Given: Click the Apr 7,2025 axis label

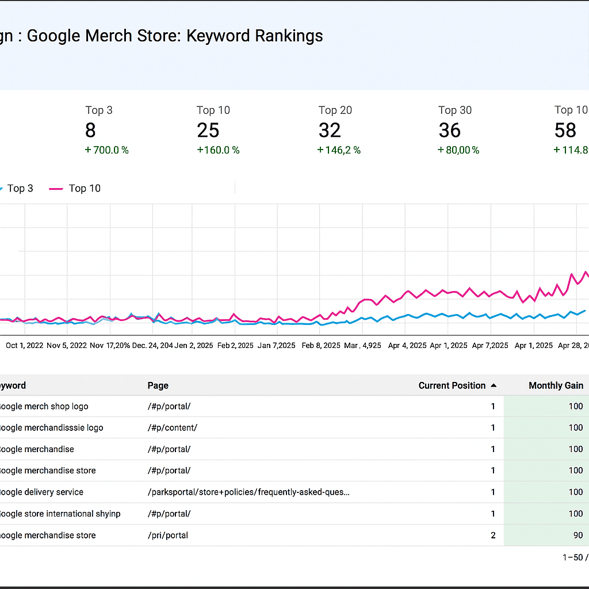Looking at the screenshot, I should point(490,345).
